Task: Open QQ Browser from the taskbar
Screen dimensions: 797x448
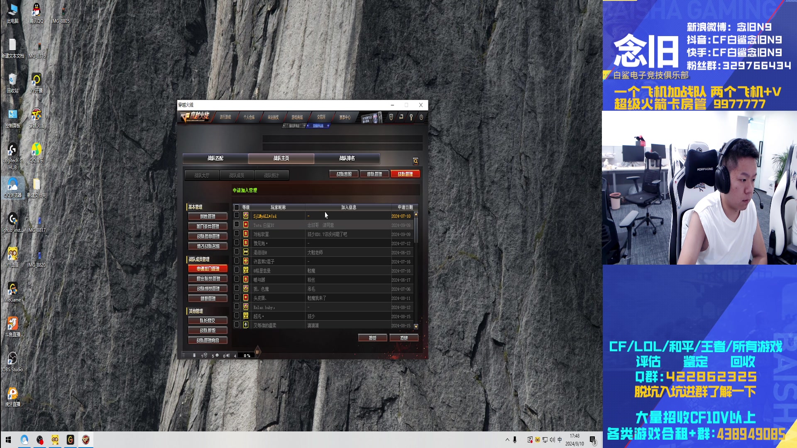Action: click(x=24, y=440)
